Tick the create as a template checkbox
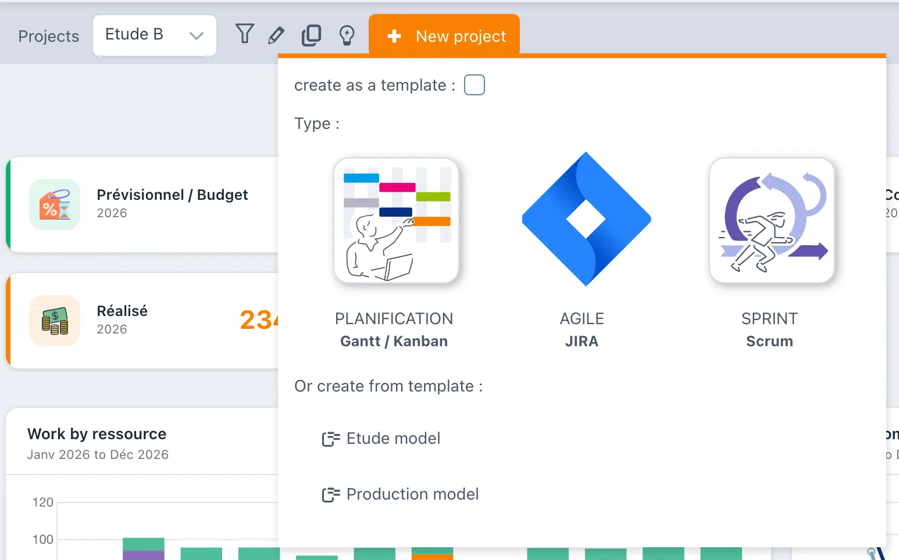 coord(475,85)
